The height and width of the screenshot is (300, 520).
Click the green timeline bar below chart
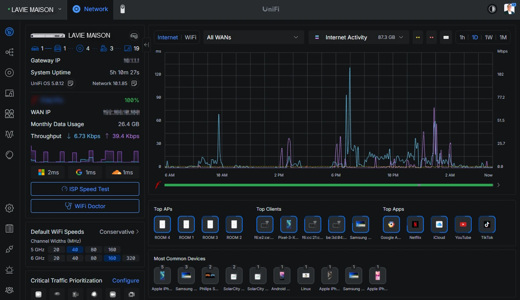coord(328,185)
